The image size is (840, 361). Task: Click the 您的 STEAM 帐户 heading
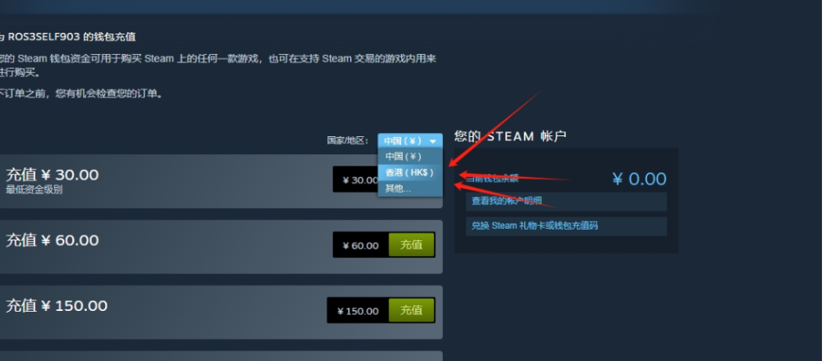point(510,136)
